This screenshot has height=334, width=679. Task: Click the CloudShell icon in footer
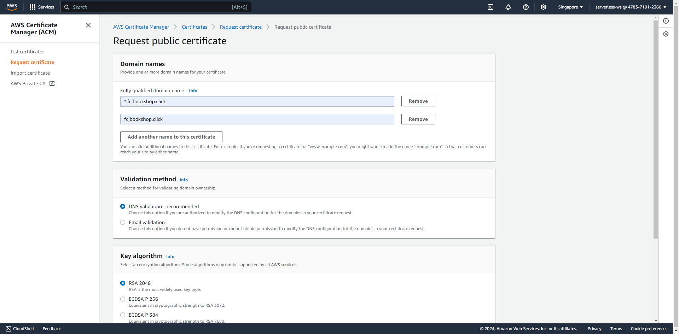8,329
